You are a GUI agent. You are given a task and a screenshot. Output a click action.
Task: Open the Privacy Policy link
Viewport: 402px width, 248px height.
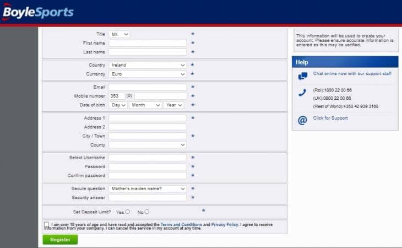tap(225, 225)
